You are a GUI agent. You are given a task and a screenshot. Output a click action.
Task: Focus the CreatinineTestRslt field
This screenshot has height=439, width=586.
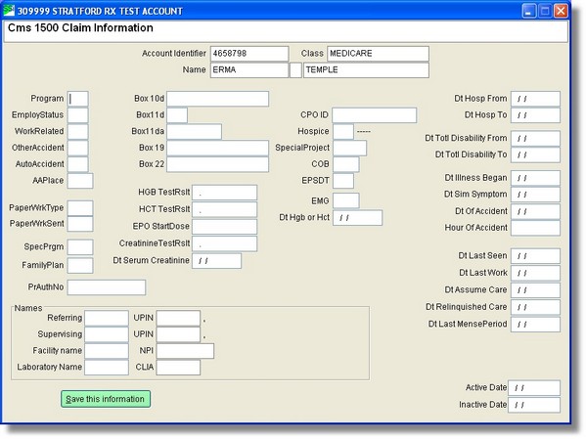225,243
